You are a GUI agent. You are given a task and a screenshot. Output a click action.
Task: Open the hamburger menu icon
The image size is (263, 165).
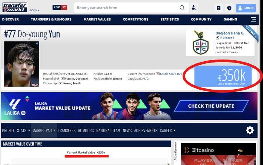(x=254, y=20)
